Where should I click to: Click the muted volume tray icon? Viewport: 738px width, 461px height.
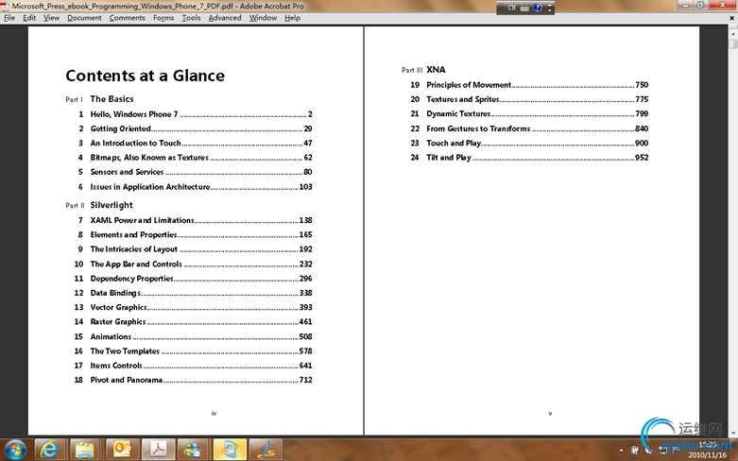[649, 451]
